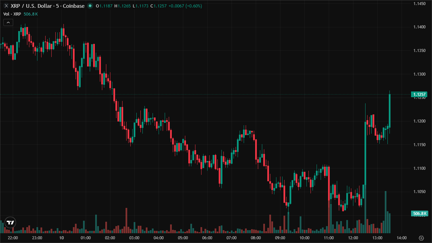Image resolution: width=432 pixels, height=243 pixels.
Task: Click the 1.1450 price axis label
Action: pyautogui.click(x=420, y=3)
